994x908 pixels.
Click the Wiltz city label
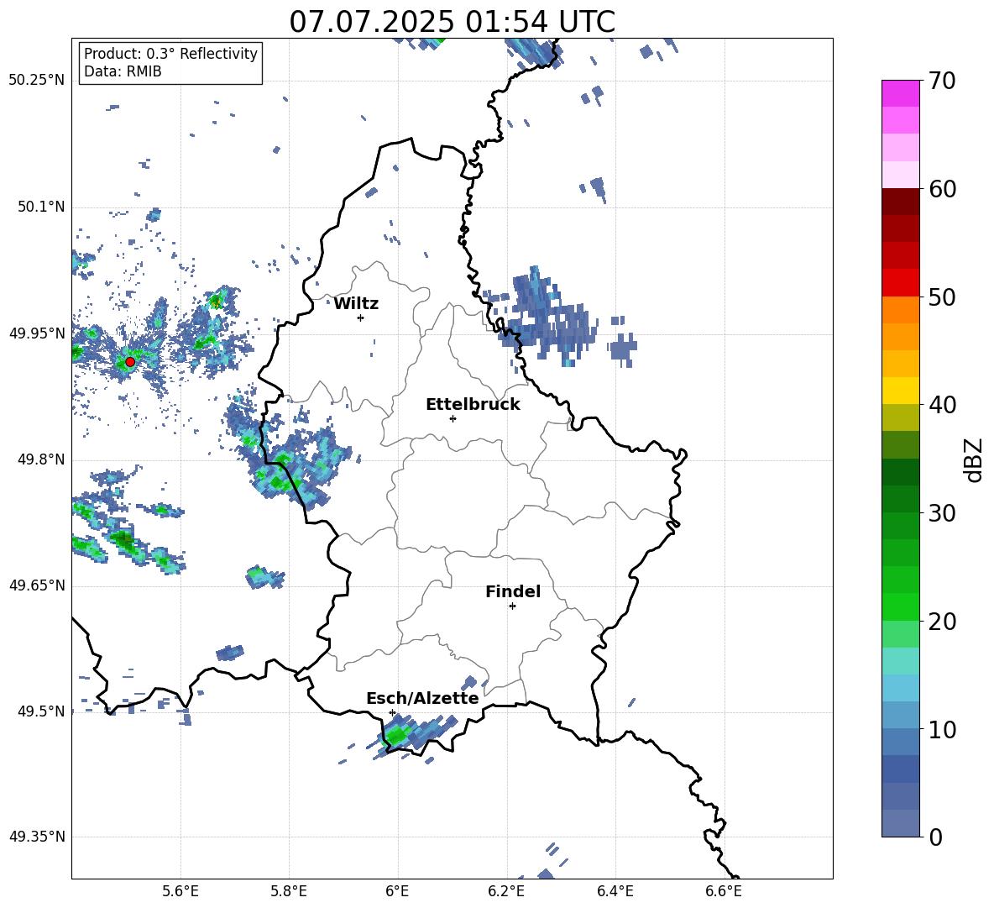pyautogui.click(x=356, y=304)
